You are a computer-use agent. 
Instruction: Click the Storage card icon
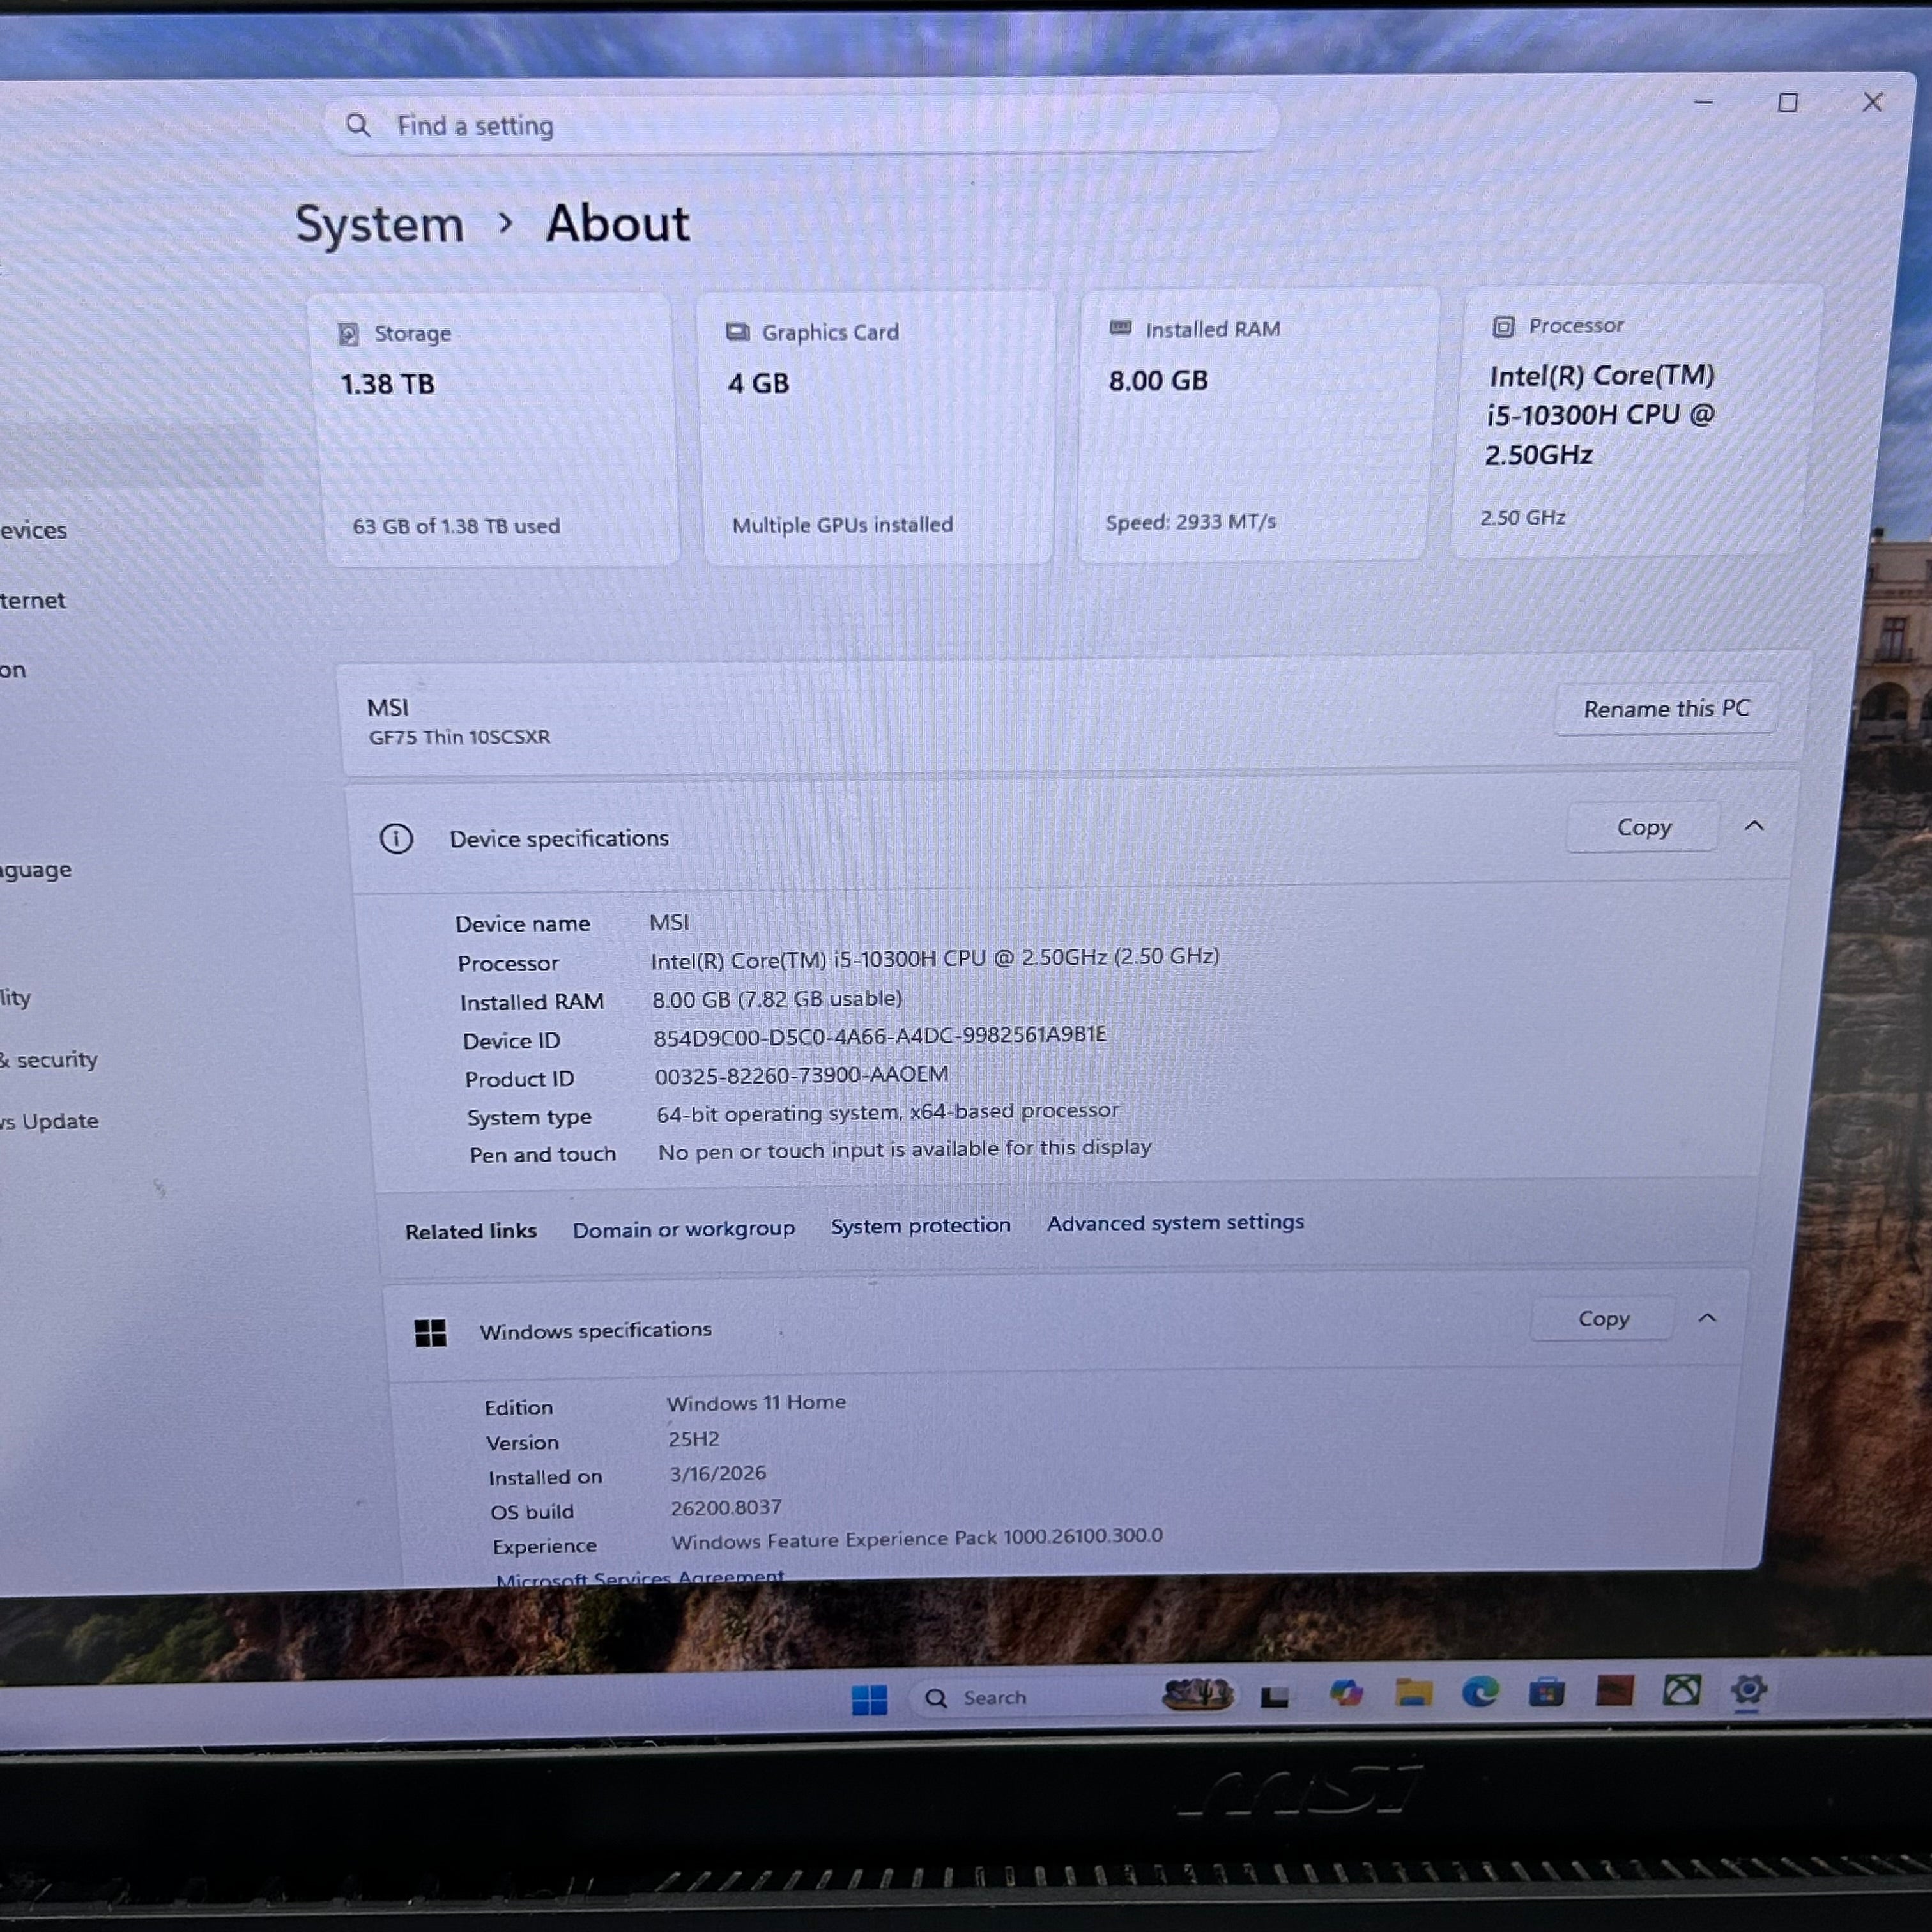click(348, 334)
